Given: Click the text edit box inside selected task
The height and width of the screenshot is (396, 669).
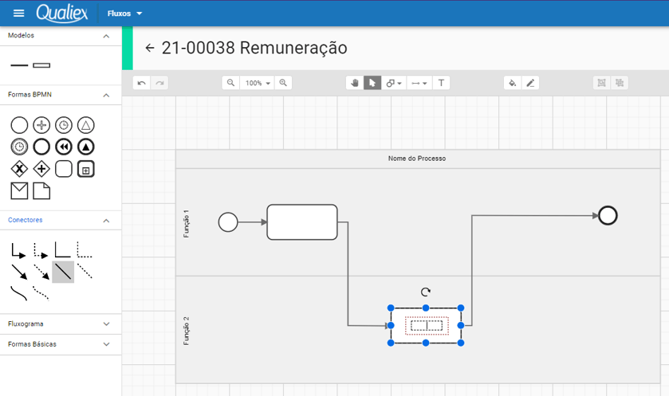Looking at the screenshot, I should (x=427, y=326).
